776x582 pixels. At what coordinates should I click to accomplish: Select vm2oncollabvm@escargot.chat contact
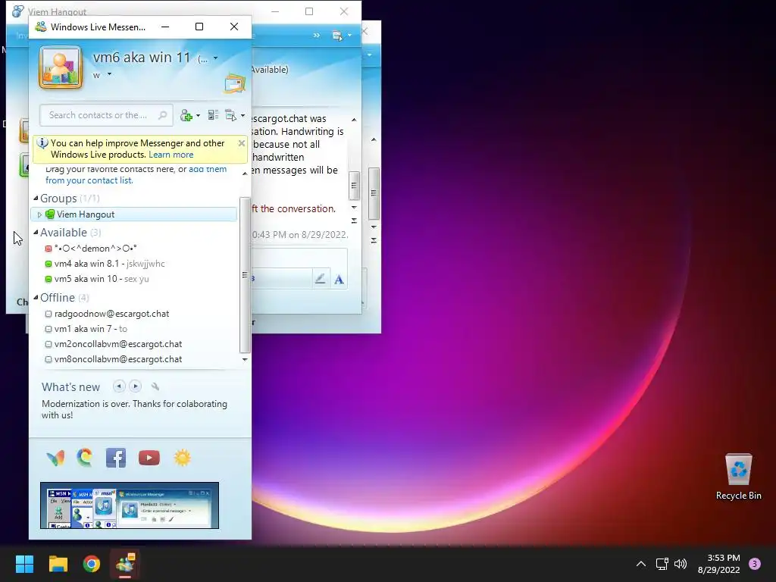point(118,344)
